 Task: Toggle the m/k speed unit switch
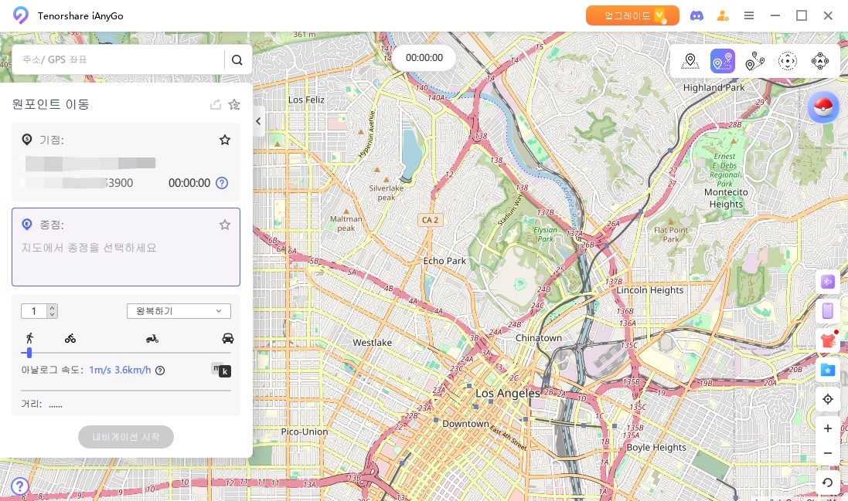(221, 370)
